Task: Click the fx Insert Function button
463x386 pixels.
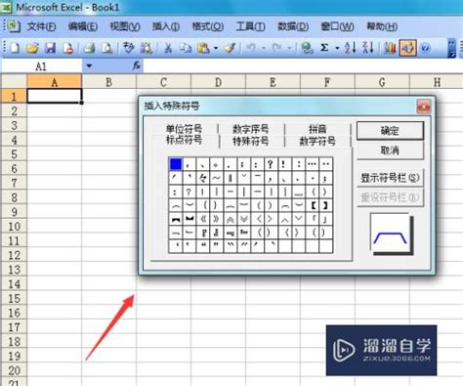Action: (x=137, y=65)
